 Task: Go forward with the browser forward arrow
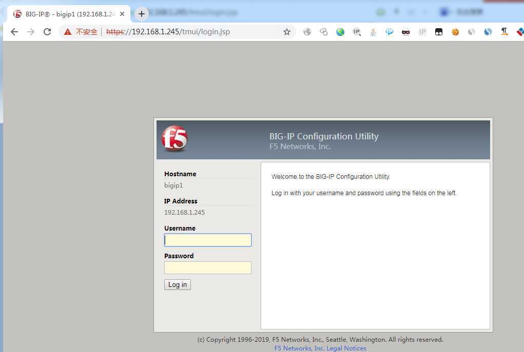point(31,32)
